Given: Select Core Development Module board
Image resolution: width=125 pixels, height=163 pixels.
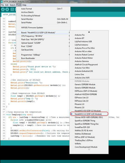Looking at the screenshot, I should (89, 147).
